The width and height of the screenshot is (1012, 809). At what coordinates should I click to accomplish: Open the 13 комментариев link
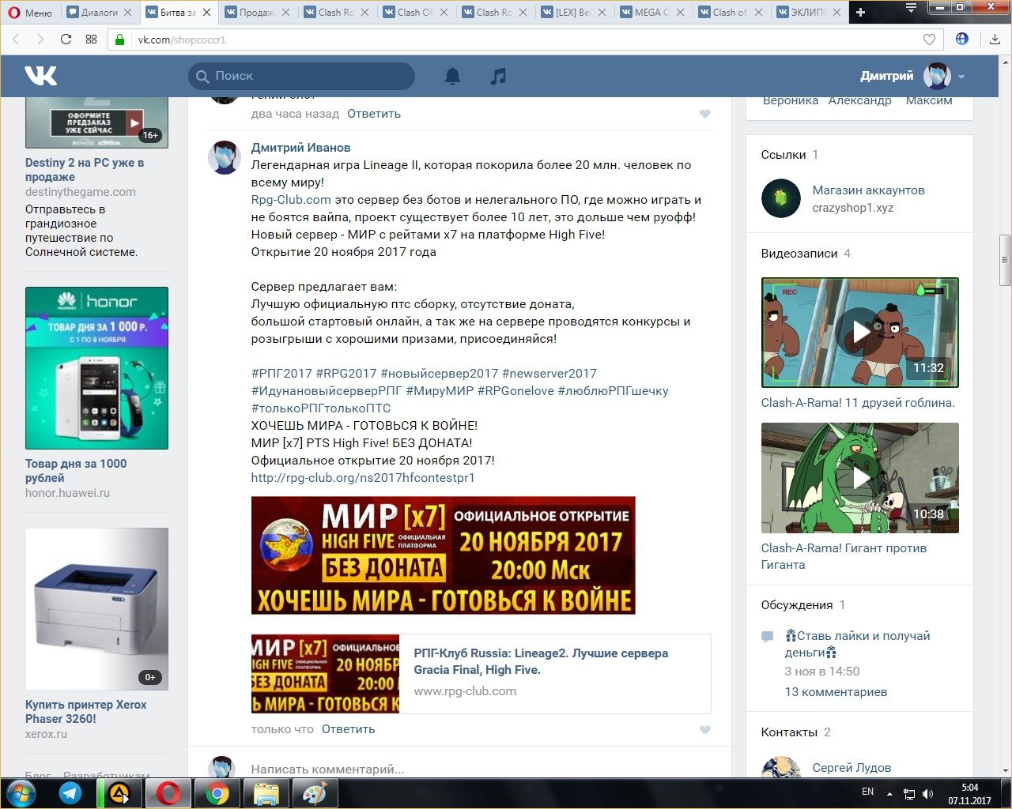[836, 692]
